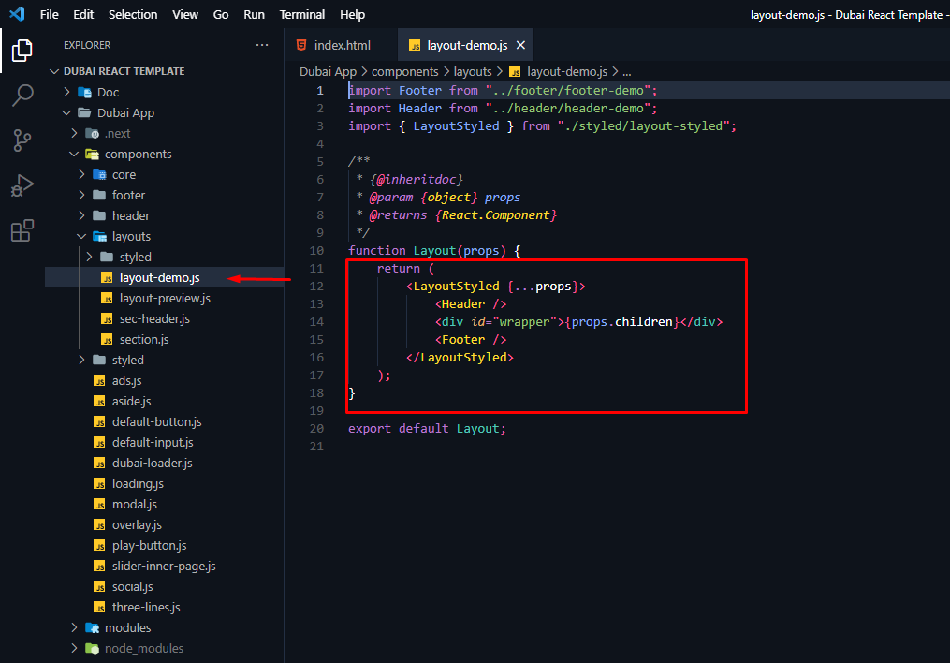
Task: Close the layout-demo.js tab
Action: point(520,45)
